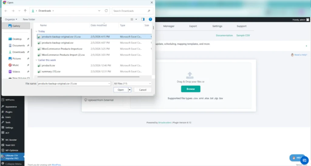Switch to the Support tab in importer

241,26
